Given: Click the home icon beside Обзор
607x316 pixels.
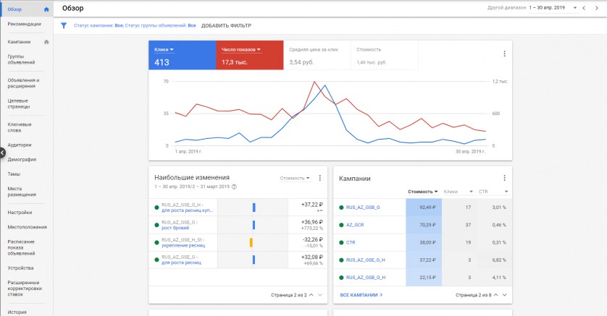Looking at the screenshot, I should [46, 9].
